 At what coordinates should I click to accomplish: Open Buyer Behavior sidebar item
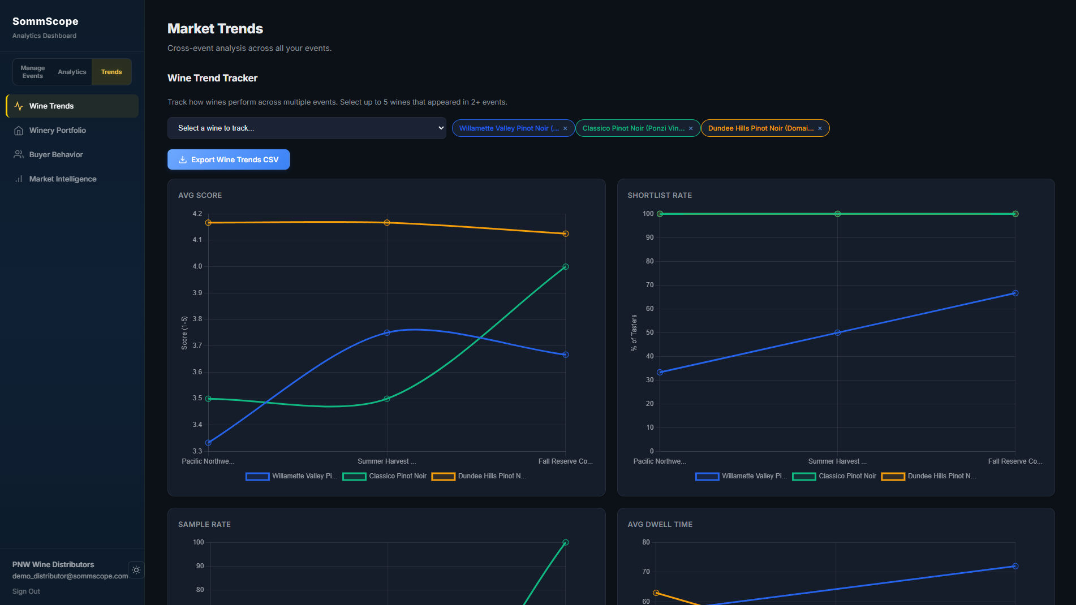[72, 155]
